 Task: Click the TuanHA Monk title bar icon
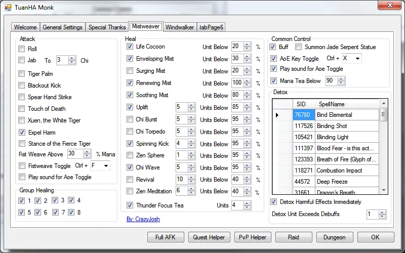coord(7,8)
